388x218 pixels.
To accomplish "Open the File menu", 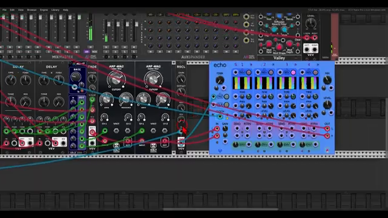I will point(4,10).
